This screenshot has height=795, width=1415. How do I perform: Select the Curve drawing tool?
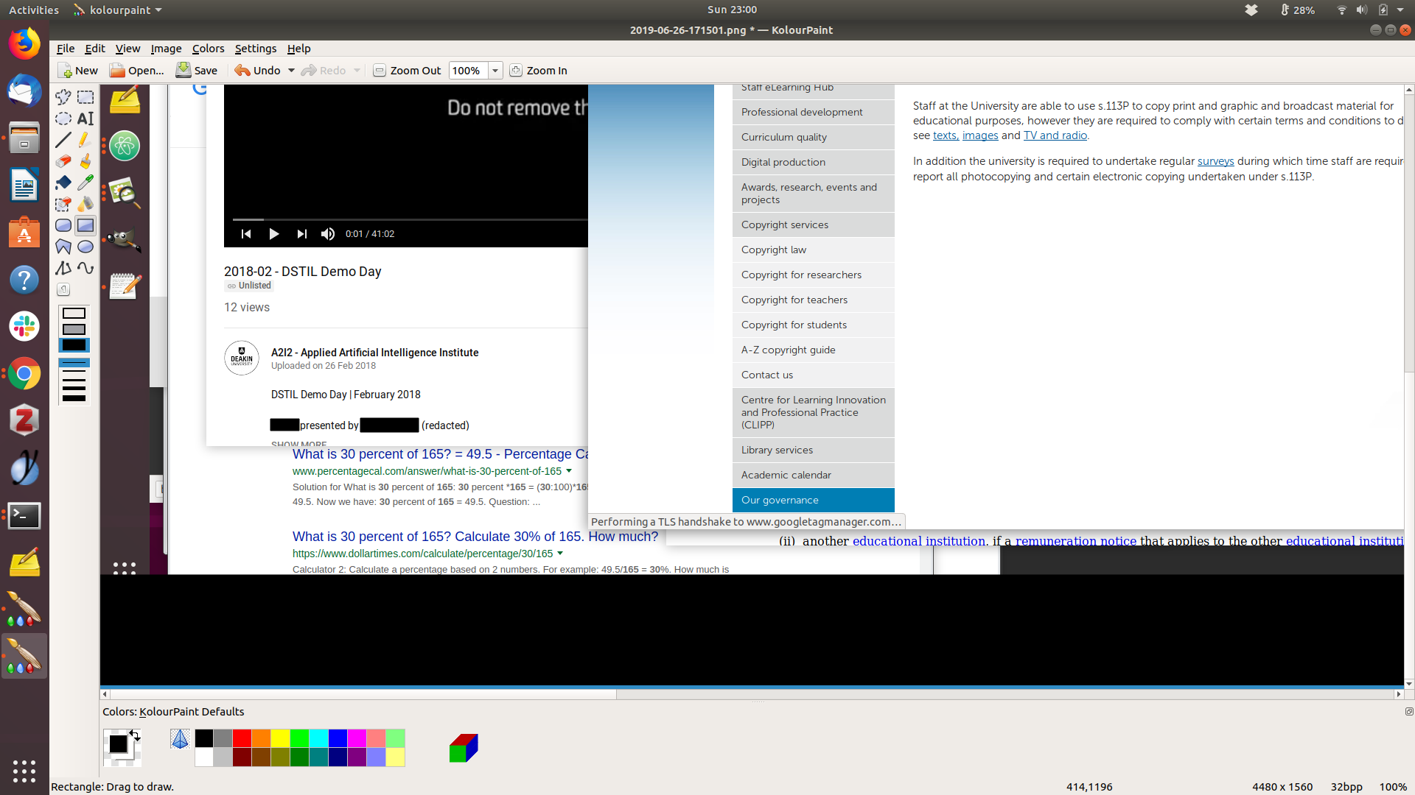(x=85, y=269)
